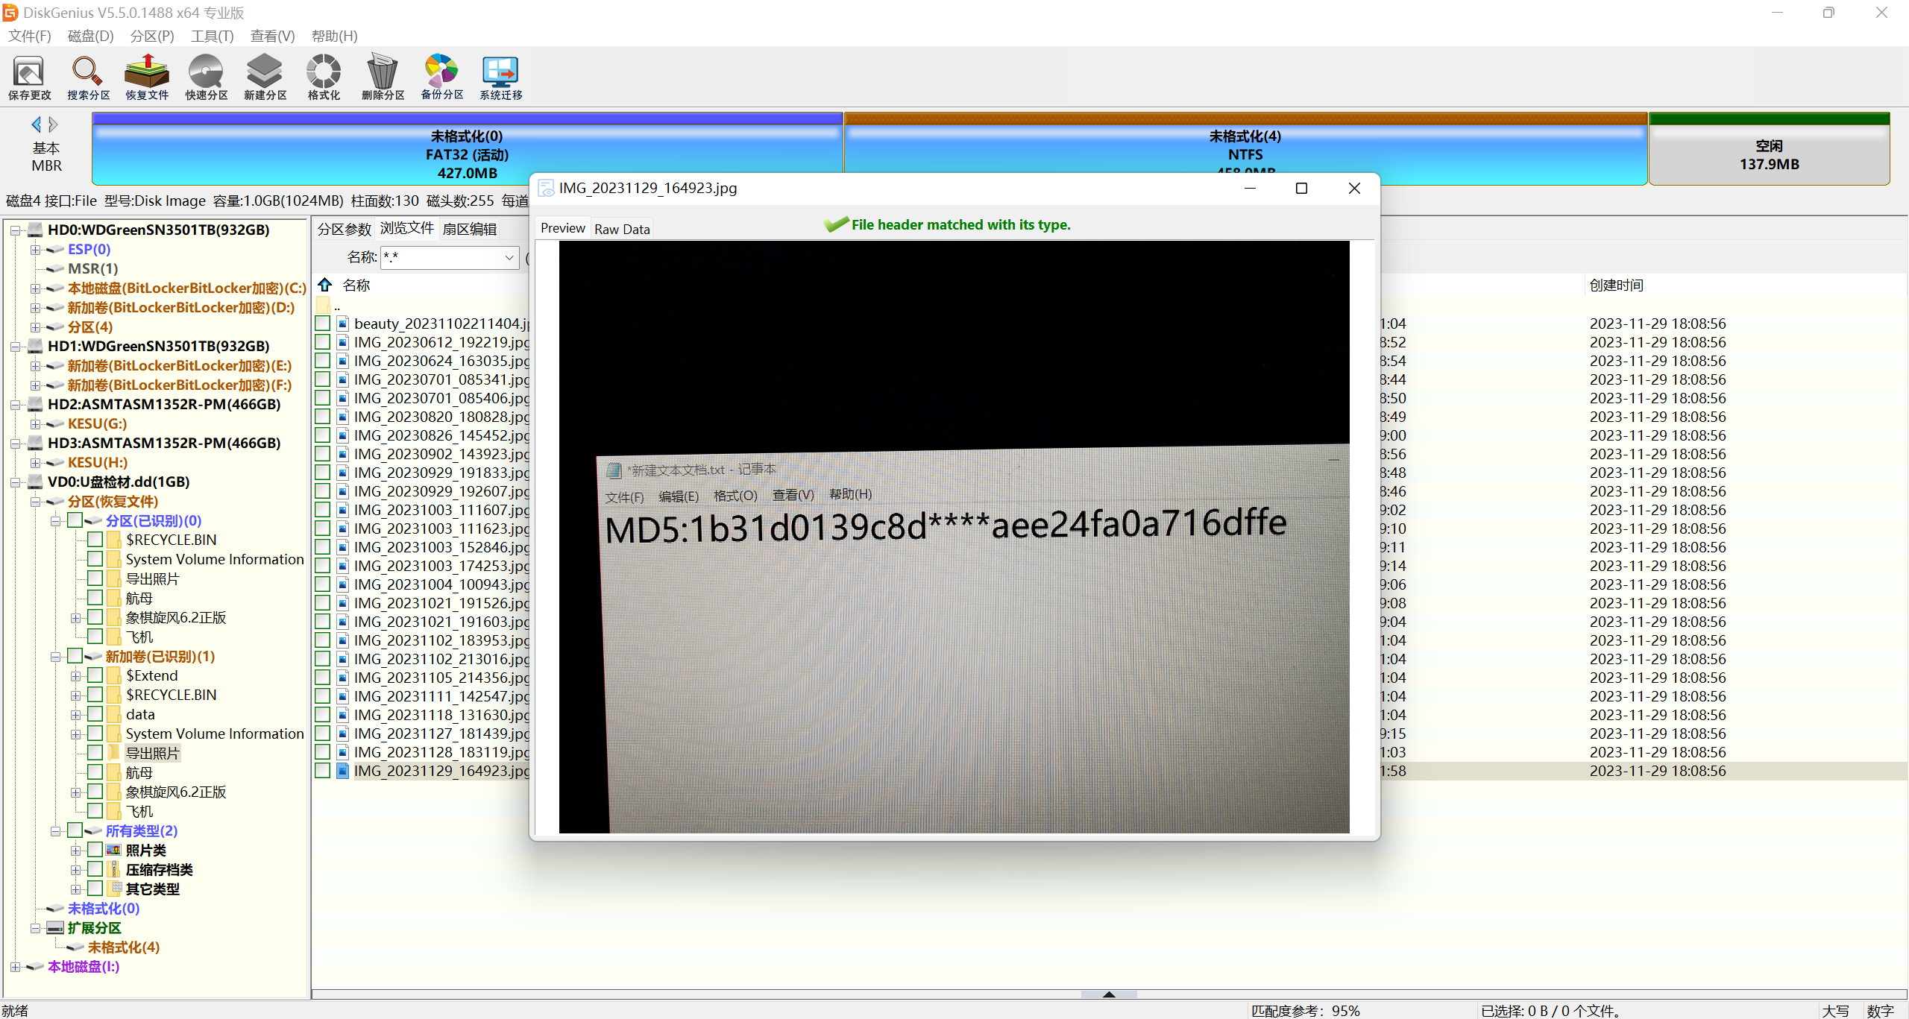Image resolution: width=1909 pixels, height=1019 pixels.
Task: Open the 名称 filter dropdown arrow
Action: click(x=509, y=257)
